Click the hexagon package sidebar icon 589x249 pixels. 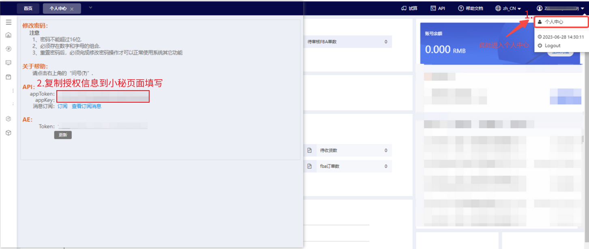click(9, 119)
